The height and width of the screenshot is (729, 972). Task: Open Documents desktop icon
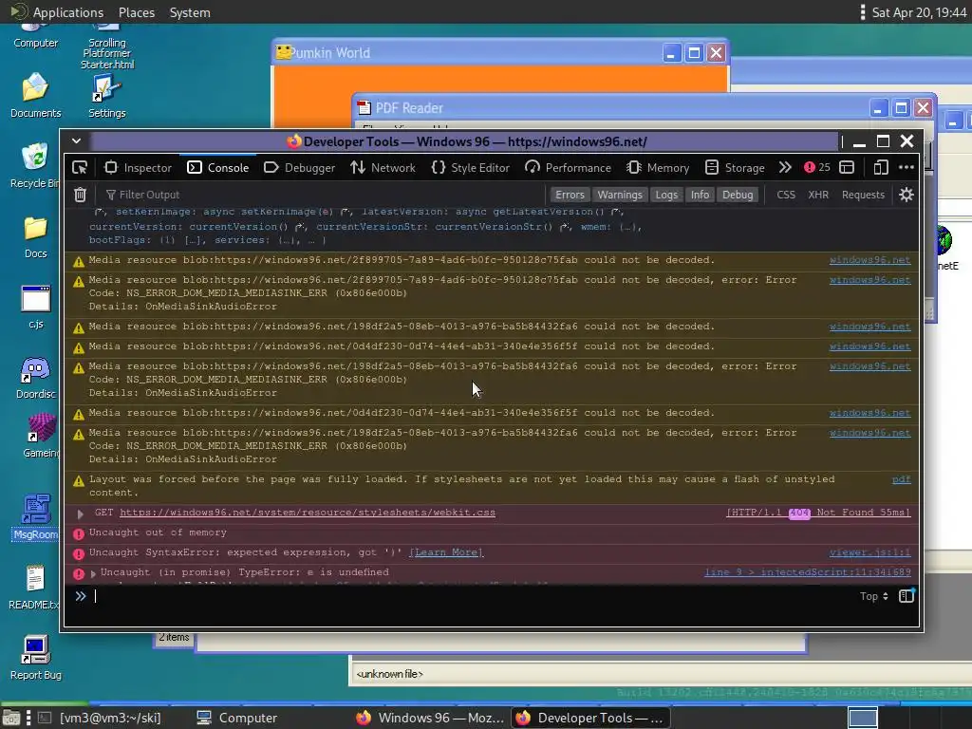tap(35, 96)
